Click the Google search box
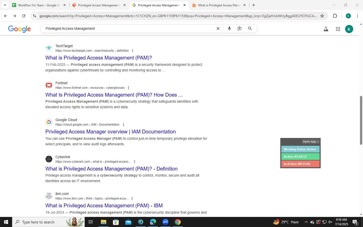This screenshot has height=227, width=363. 129,29
